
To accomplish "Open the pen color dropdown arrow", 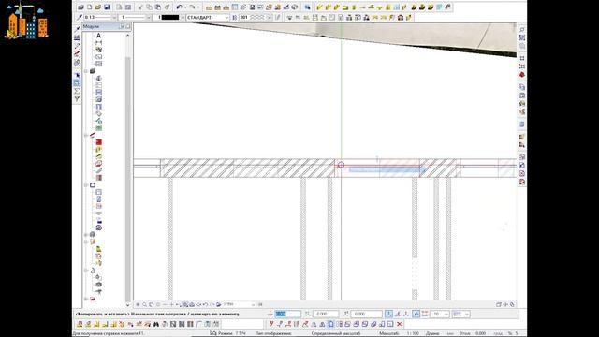I will tap(183, 17).
